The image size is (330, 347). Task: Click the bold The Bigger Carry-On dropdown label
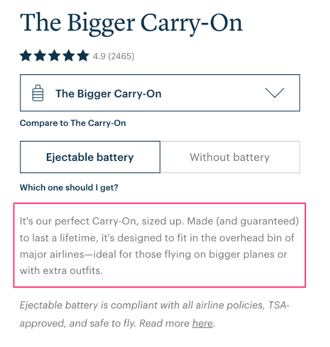[x=108, y=94]
